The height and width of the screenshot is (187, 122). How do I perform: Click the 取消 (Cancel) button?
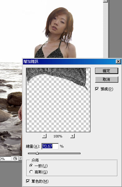107,80
